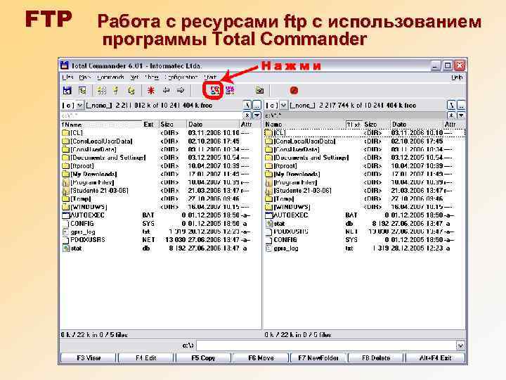Open the Commands menu
Image resolution: width=506 pixels, height=380 pixels.
(110, 77)
